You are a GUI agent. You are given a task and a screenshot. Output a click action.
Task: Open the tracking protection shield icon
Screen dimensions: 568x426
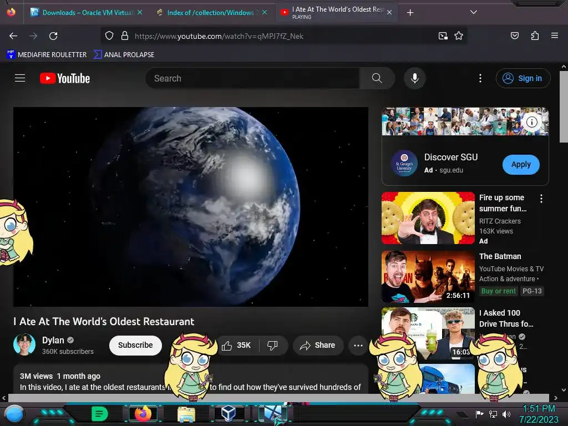point(109,36)
